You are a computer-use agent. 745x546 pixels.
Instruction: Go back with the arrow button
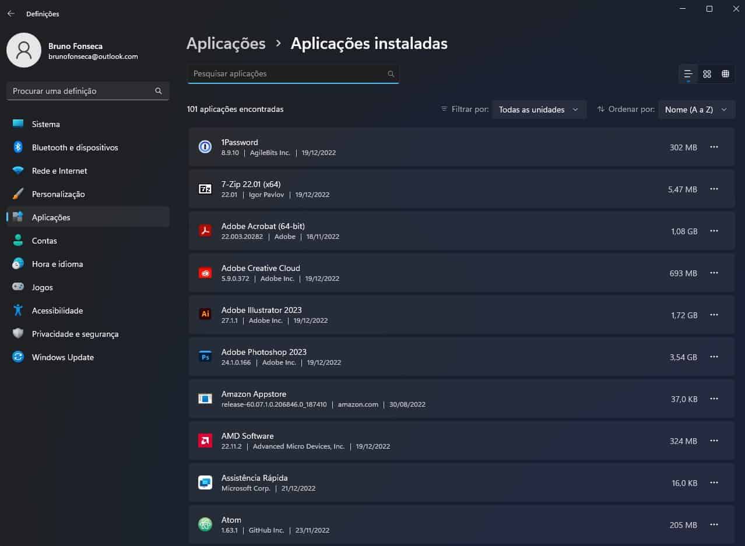[10, 13]
